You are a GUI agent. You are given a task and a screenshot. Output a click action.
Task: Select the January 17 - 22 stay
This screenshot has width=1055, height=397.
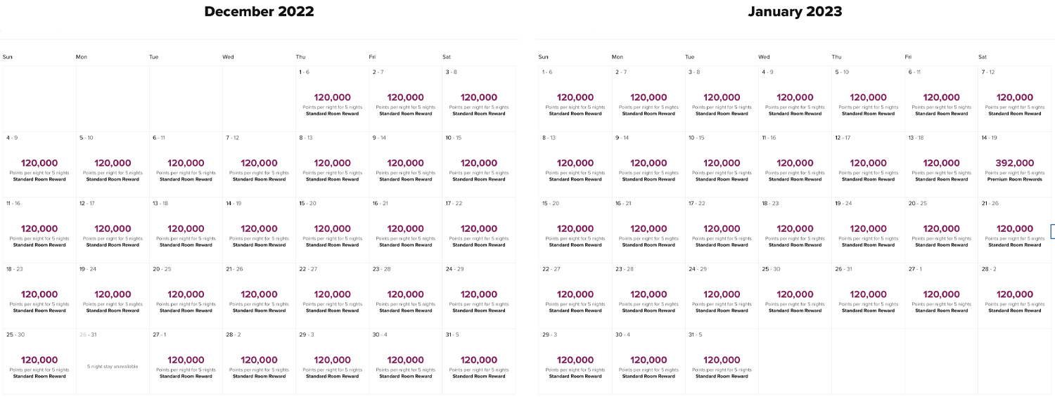(722, 230)
